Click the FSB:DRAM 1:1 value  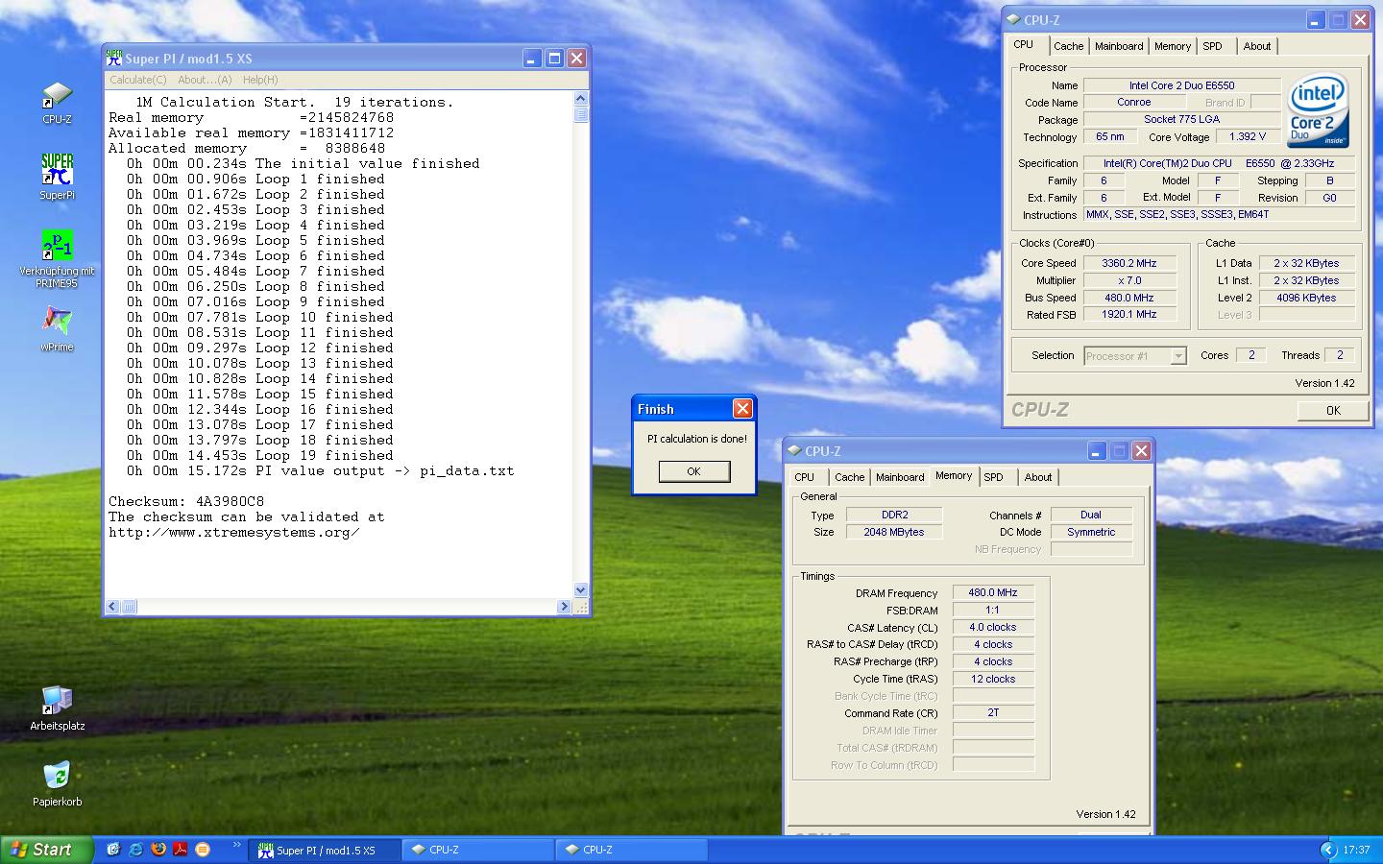(x=993, y=611)
